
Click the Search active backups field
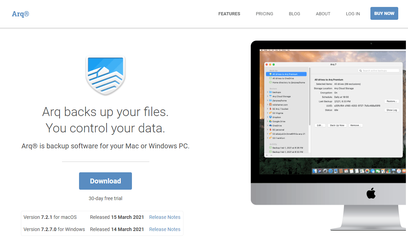(x=379, y=70)
